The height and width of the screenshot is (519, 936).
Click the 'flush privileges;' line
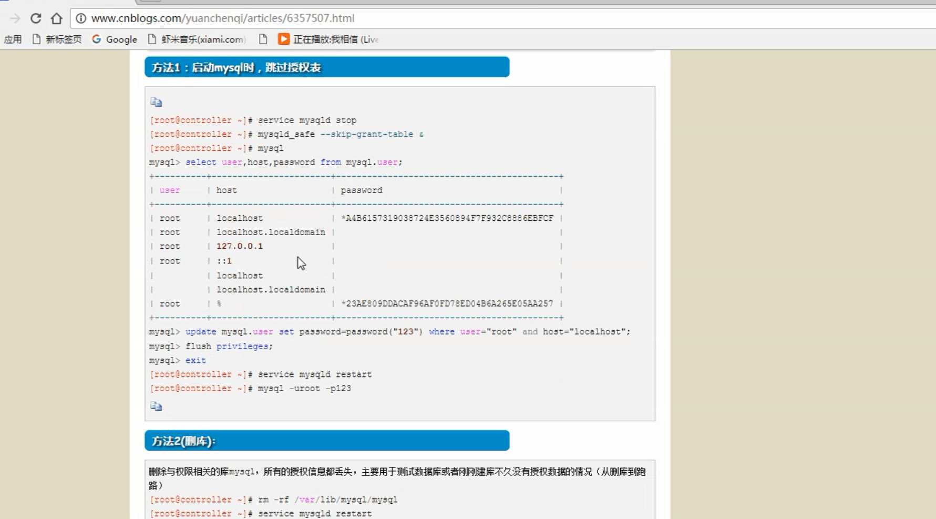pos(211,347)
